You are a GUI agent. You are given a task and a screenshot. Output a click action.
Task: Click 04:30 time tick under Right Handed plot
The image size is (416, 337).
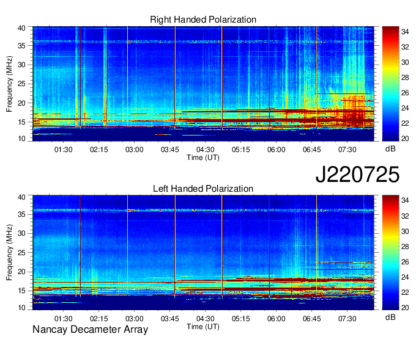coord(206,150)
